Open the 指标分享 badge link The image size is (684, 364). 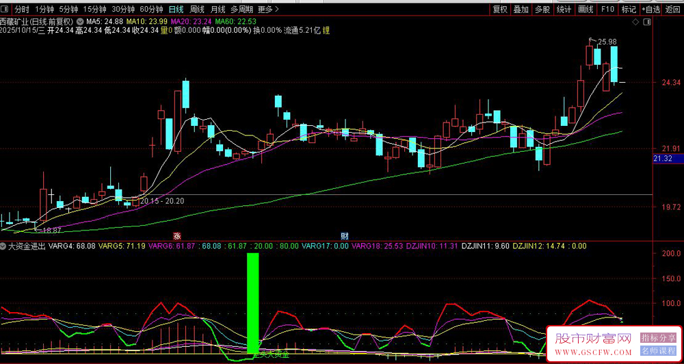tap(657, 338)
